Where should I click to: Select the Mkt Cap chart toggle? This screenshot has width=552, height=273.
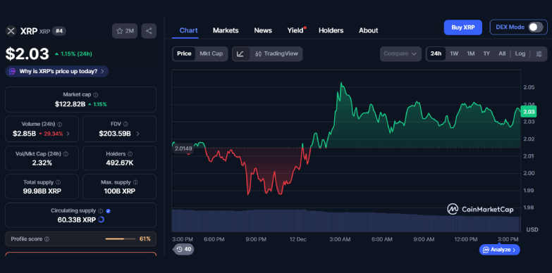click(211, 53)
